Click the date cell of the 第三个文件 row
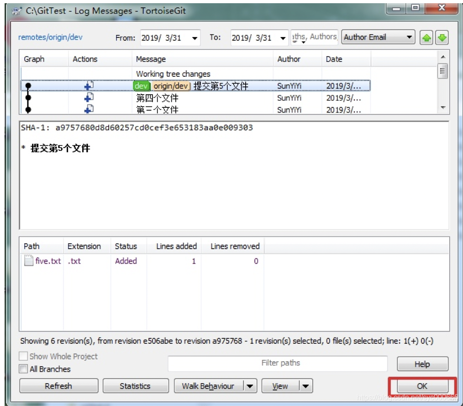This screenshot has height=406, width=463. click(343, 110)
